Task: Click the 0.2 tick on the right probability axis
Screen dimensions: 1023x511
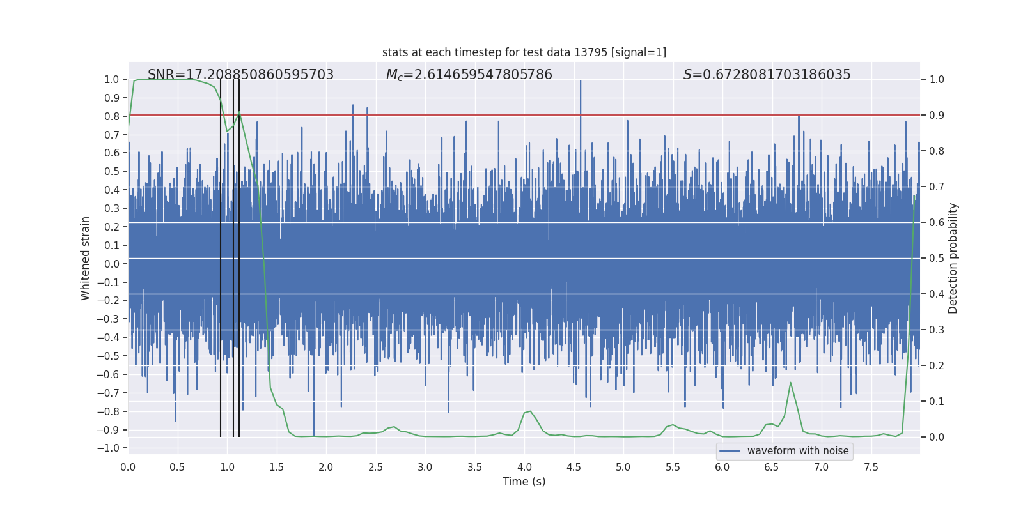Action: [937, 365]
